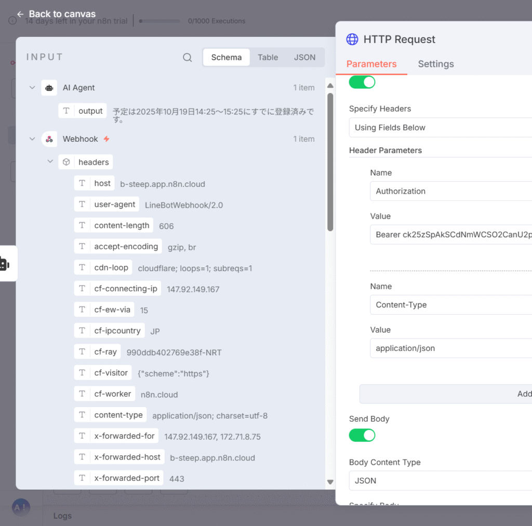Click the input panel scrollbar down arrow
Screen dimensions: 532x526
pos(330,482)
